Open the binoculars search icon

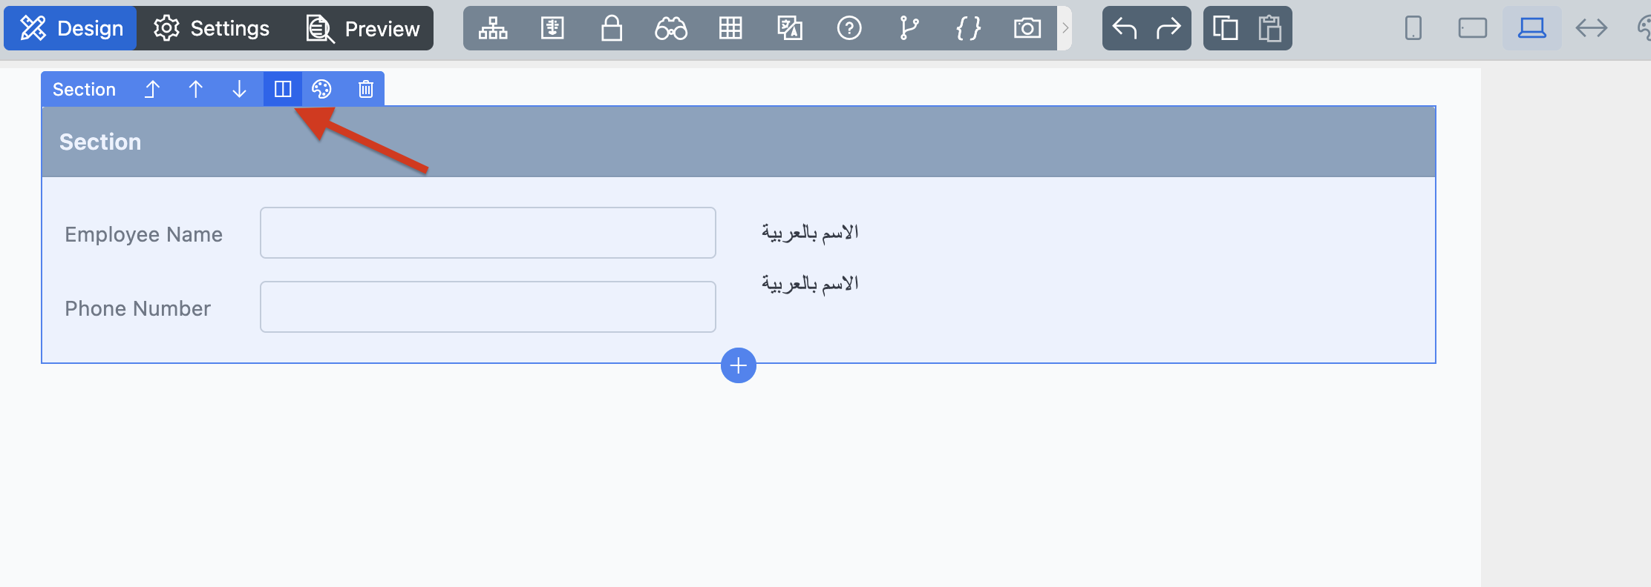coord(671,28)
